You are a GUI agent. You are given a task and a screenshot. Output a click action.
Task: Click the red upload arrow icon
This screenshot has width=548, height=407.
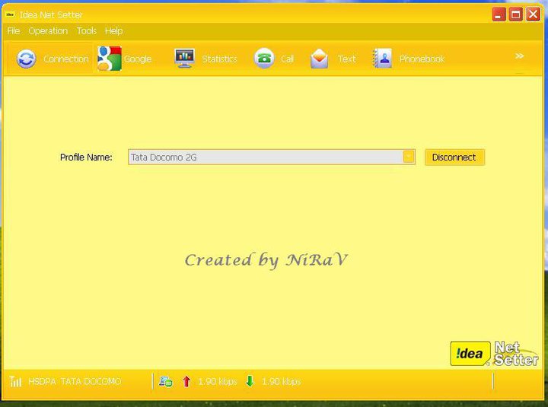point(186,381)
